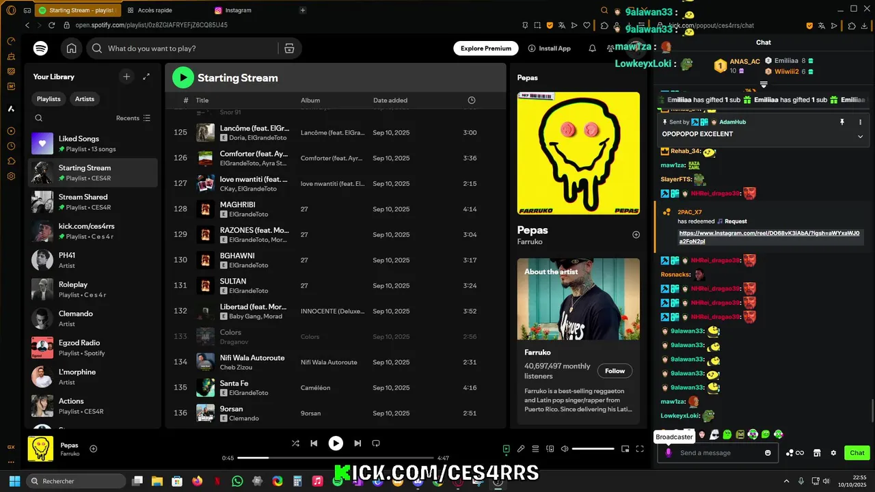Open L'morphine artist in library
Viewport: 875px width, 492px height.
pos(92,377)
